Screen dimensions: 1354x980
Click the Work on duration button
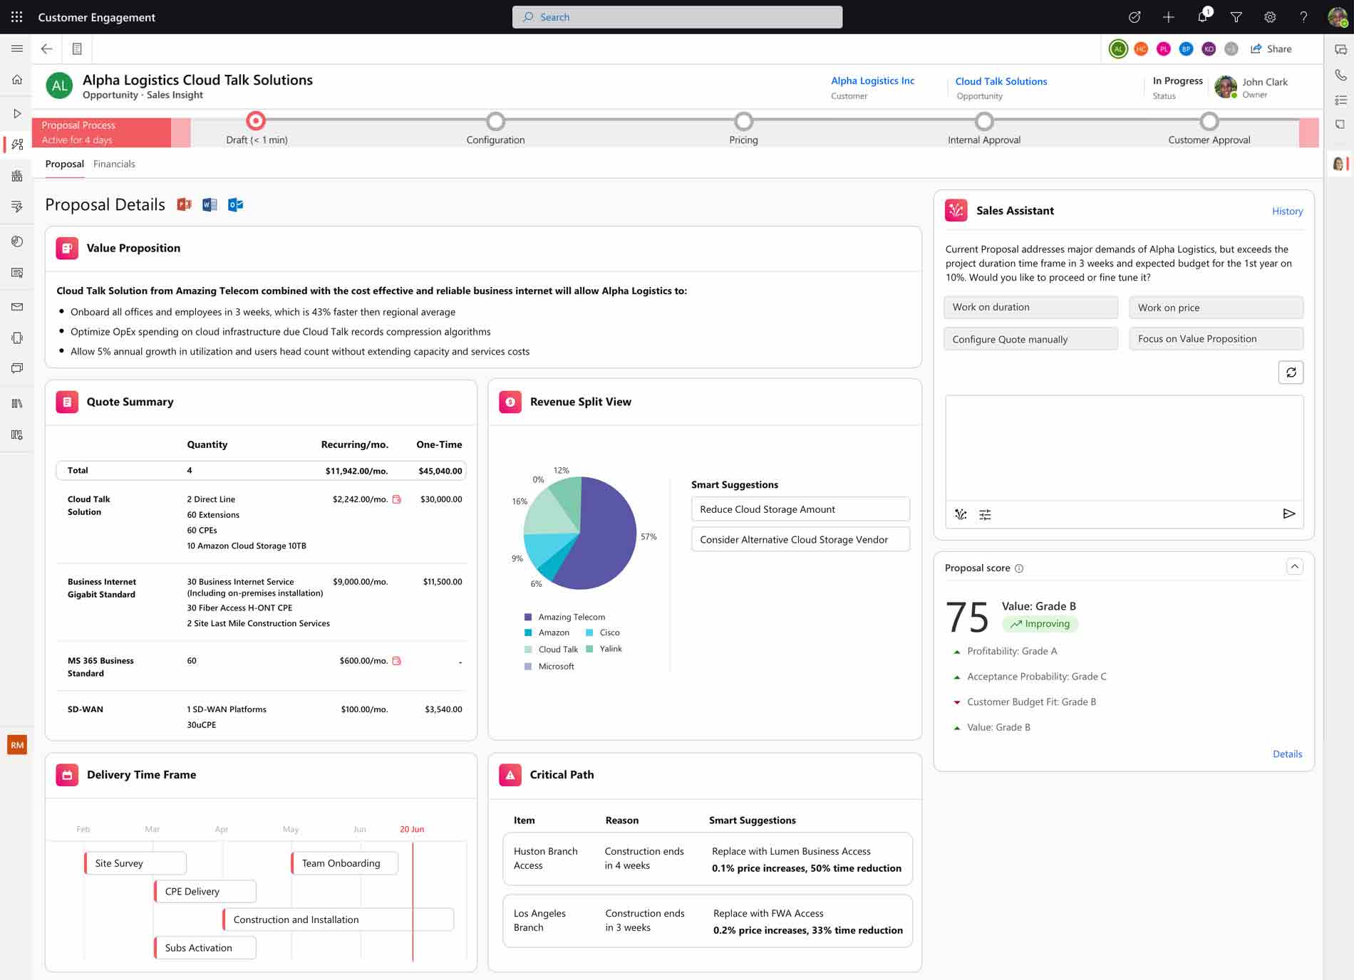[1030, 308]
